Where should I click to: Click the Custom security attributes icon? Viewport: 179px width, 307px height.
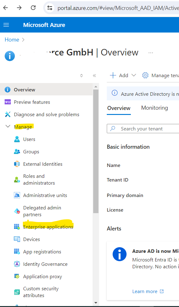(17, 292)
